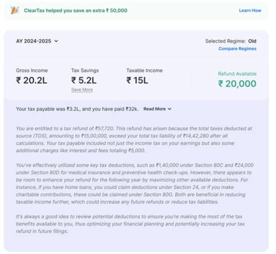Open the AY 2024-2025 year dropdown
Viewport: 276px width, 254px height.
(37, 41)
